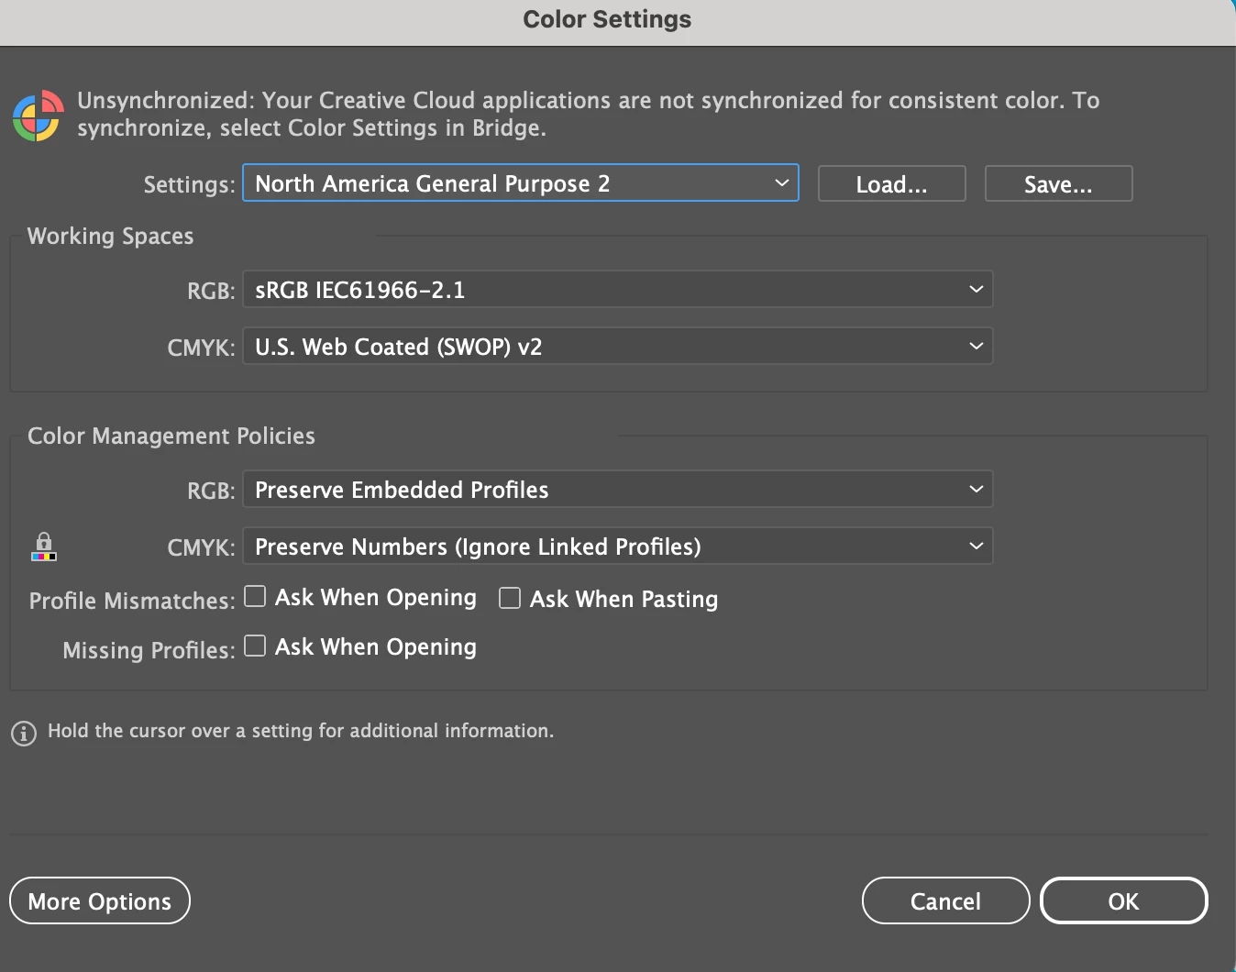
Task: Enable Ask When Opening for Profile Mismatches
Action: 255,597
